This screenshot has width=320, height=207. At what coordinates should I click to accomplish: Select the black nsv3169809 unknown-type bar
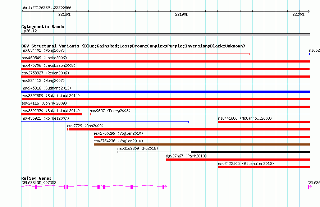click(250, 152)
